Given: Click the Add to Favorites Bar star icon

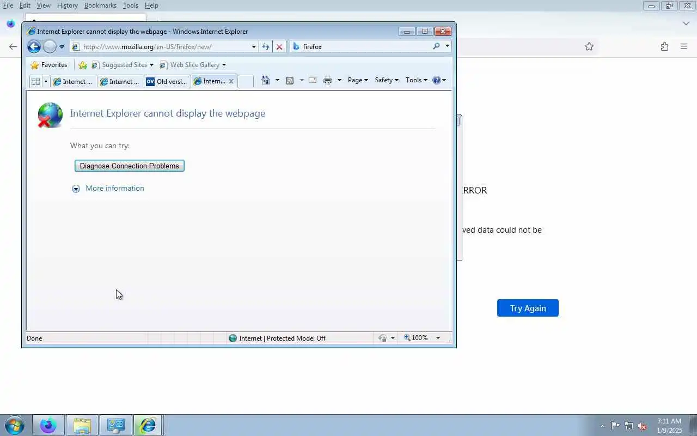Looking at the screenshot, I should pos(83,65).
